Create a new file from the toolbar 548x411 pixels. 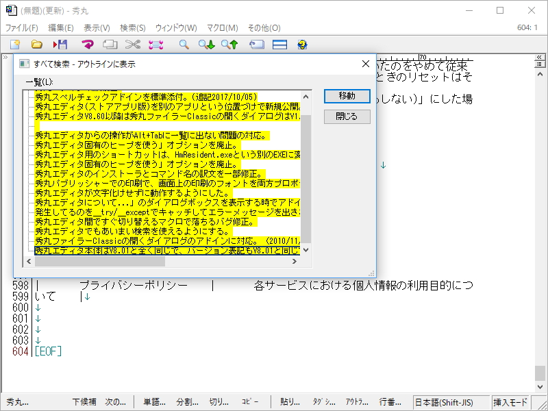click(14, 44)
